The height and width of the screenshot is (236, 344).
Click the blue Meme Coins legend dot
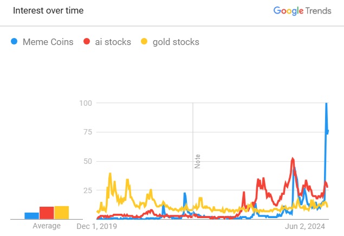(14, 41)
